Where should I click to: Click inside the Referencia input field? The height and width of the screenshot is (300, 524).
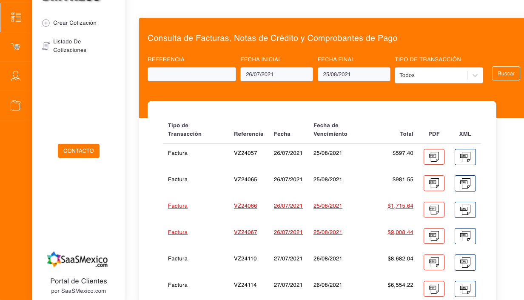tap(191, 74)
